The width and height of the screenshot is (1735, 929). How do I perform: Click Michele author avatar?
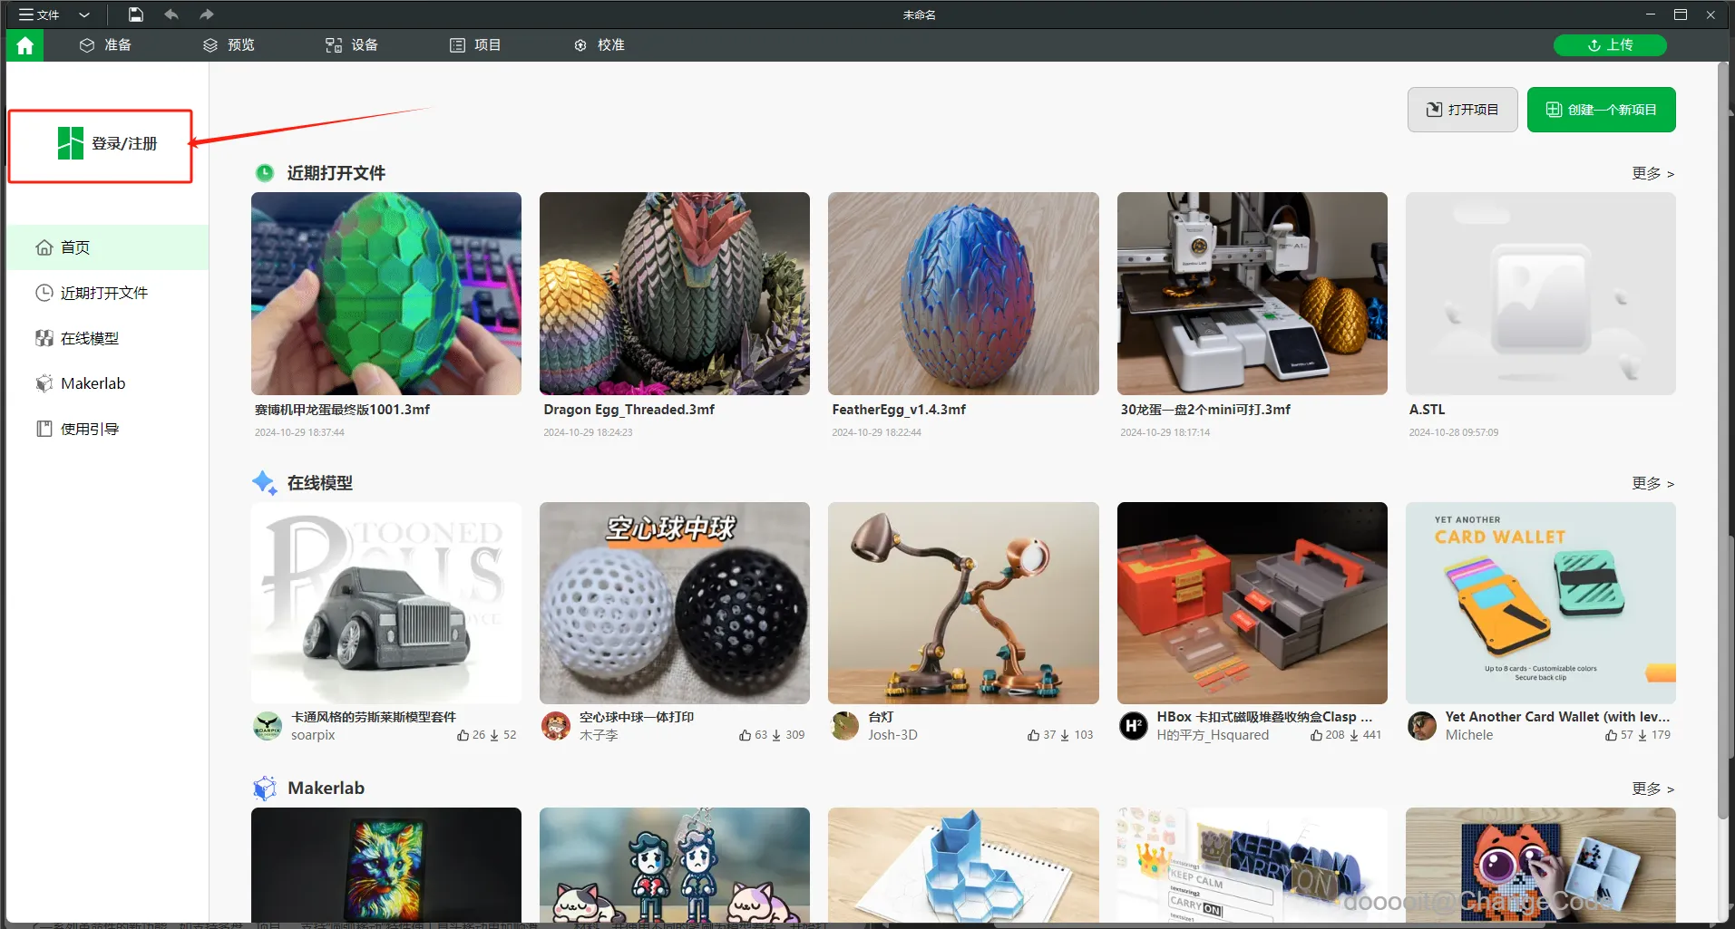point(1422,726)
